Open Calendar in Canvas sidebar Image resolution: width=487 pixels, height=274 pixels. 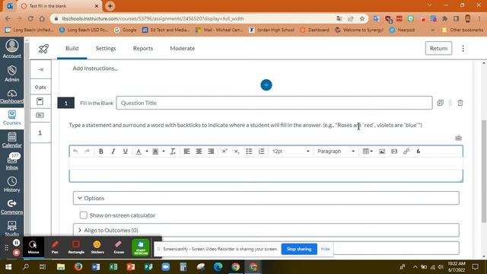click(12, 140)
